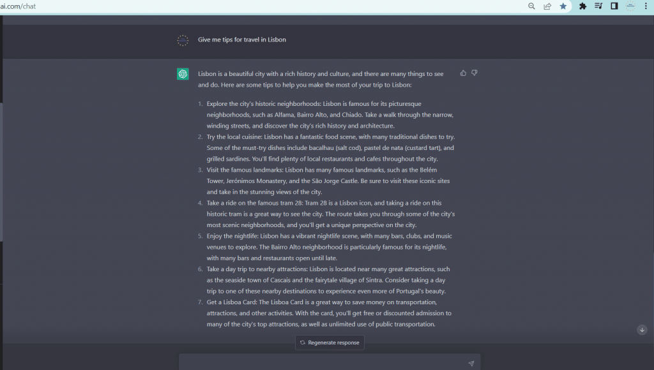This screenshot has width=654, height=370.
Task: Click the scroll-to-bottom arrow icon
Action: coord(642,330)
